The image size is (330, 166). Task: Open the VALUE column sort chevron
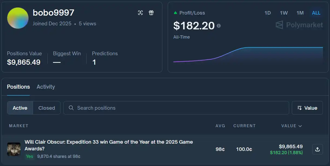(300, 126)
